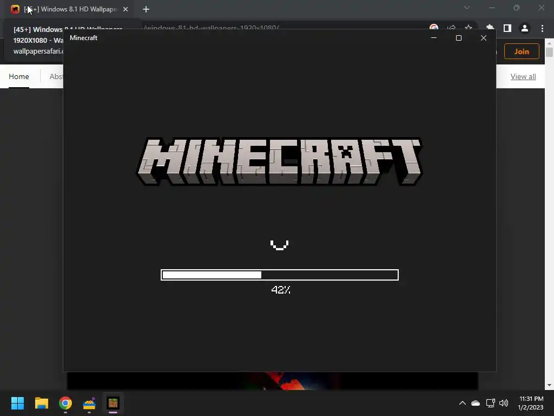Share this page from the address bar
Viewport: 554px width, 416px height.
pos(451,28)
